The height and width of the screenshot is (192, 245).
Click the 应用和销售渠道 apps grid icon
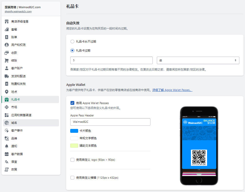click(x=7, y=115)
